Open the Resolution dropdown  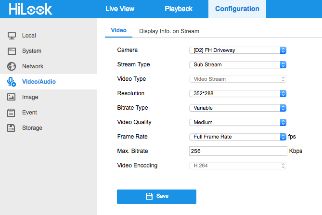(x=237, y=93)
